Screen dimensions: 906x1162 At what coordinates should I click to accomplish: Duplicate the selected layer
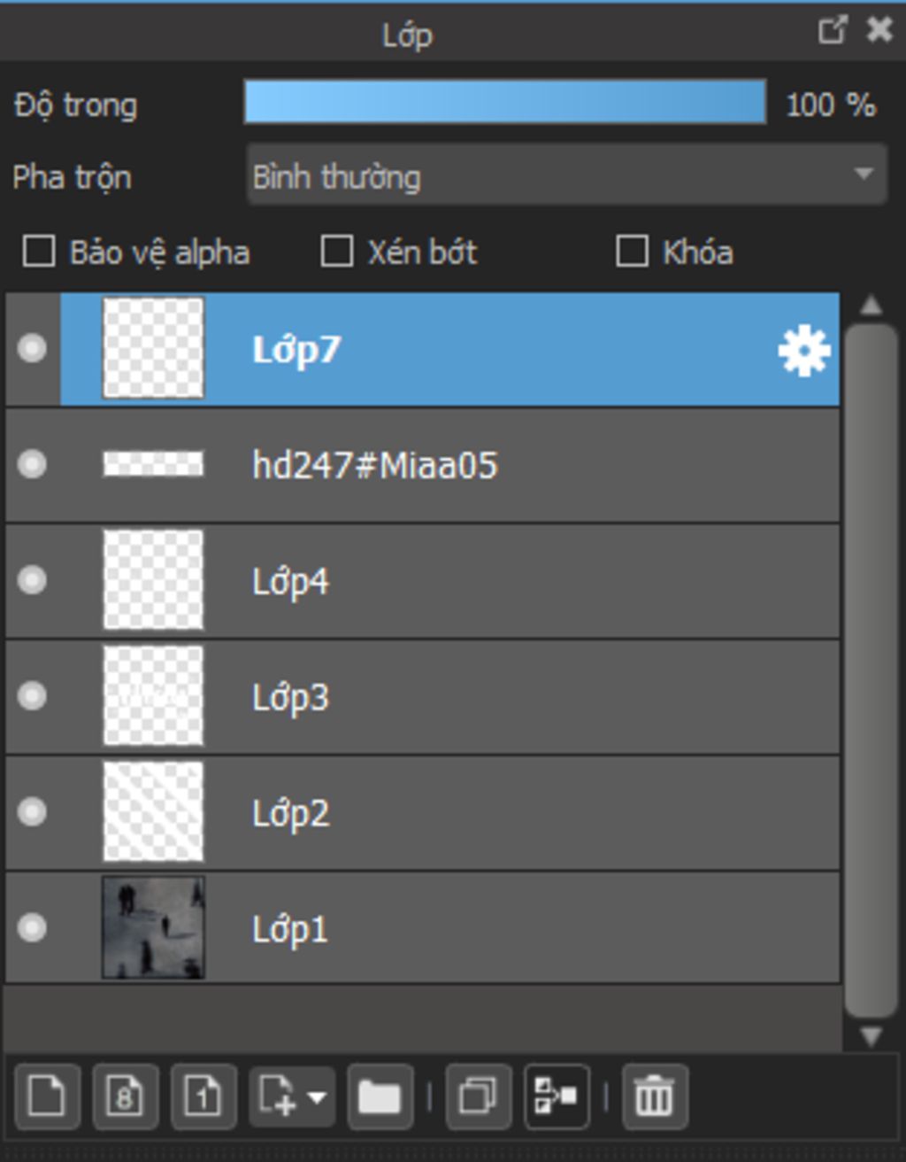coord(478,1097)
